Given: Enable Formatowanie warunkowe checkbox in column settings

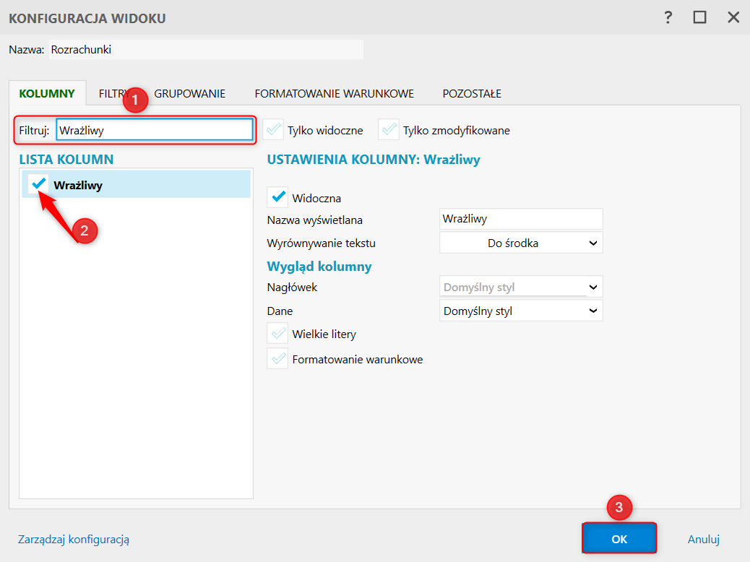Looking at the screenshot, I should 277,358.
